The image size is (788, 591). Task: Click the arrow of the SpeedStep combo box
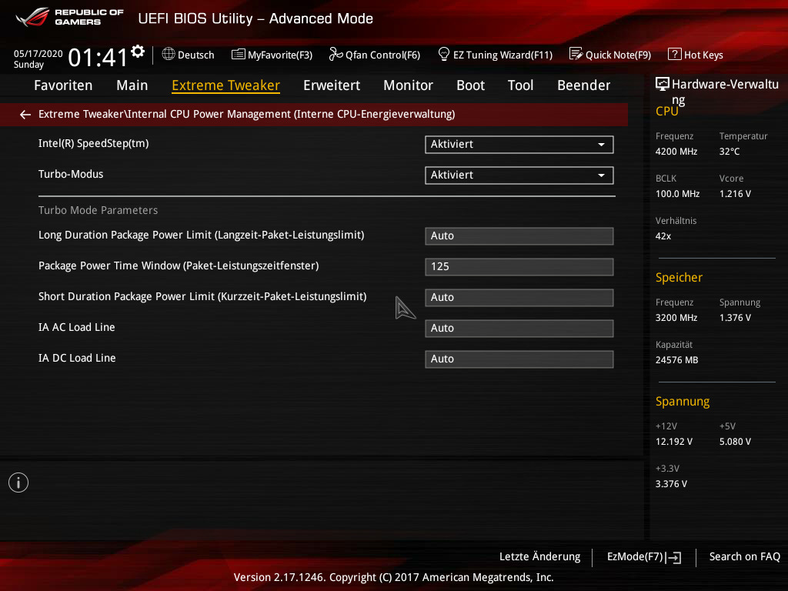pos(601,145)
